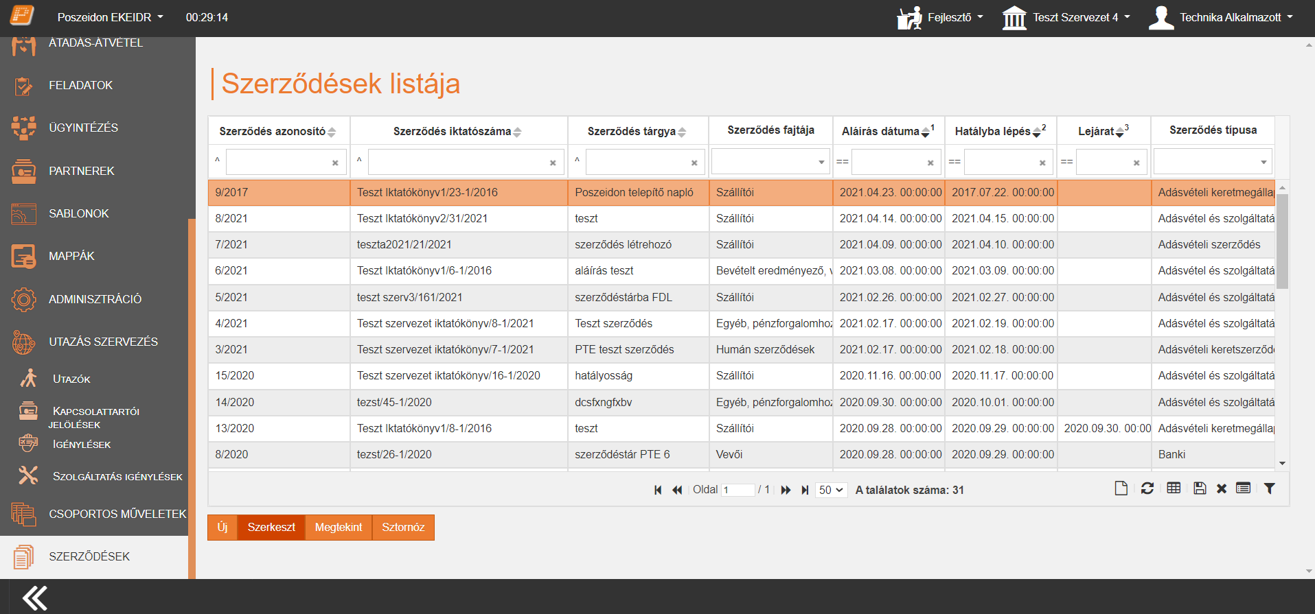Screen dimensions: 1315x614
Task: Go to PARTNEREK in sidebar
Action: pyautogui.click(x=81, y=172)
